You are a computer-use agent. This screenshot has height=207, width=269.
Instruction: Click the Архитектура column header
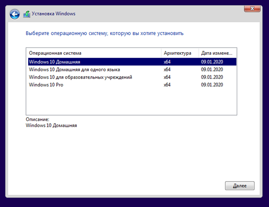click(x=180, y=53)
